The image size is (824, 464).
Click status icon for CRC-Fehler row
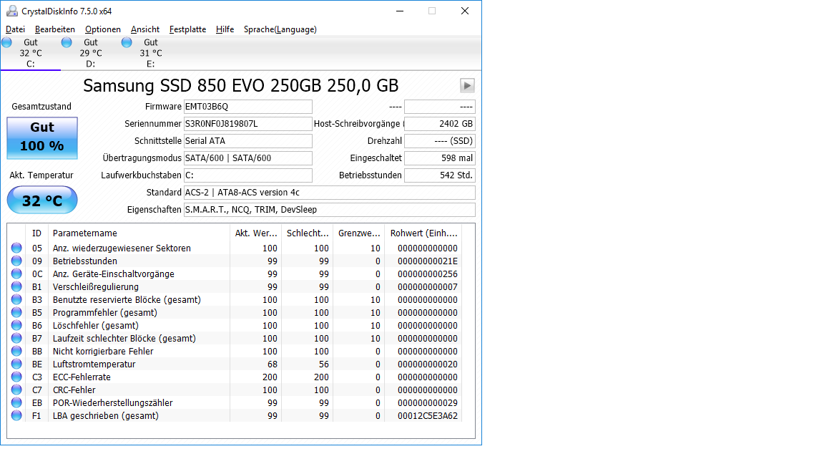click(x=17, y=390)
